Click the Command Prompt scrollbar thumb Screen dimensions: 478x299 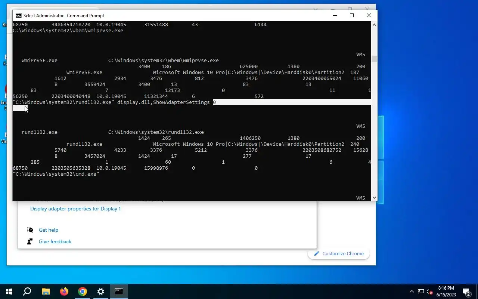[x=374, y=59]
